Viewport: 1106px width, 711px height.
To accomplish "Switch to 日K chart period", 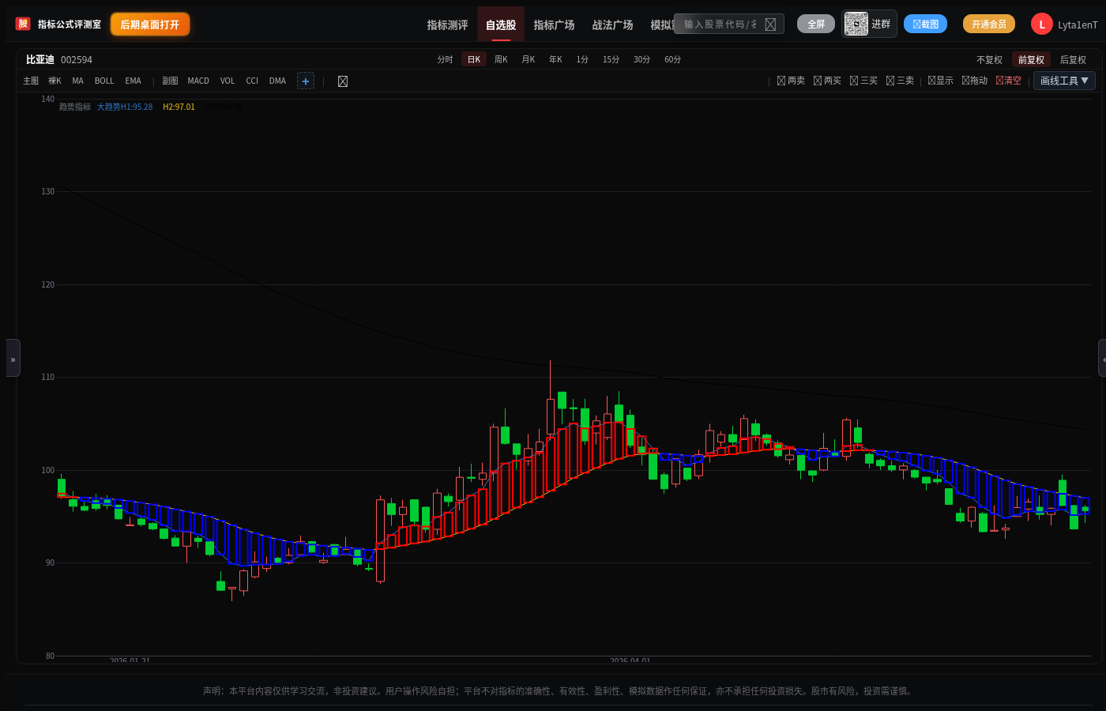I will coord(474,59).
